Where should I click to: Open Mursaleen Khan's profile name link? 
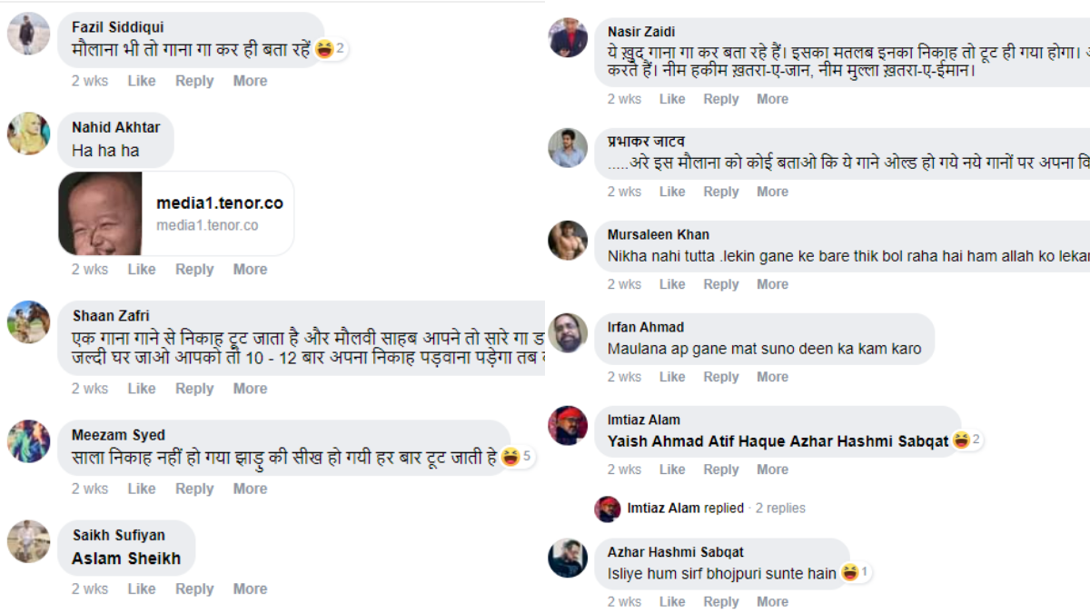point(658,234)
